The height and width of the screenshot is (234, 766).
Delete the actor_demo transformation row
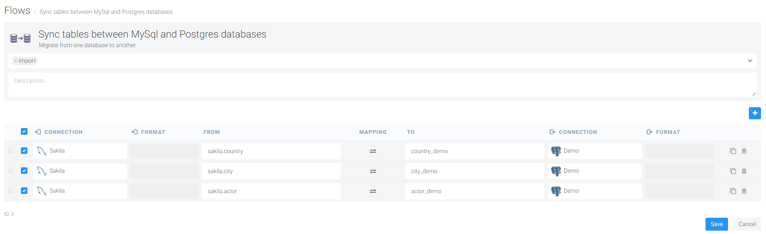coord(744,191)
